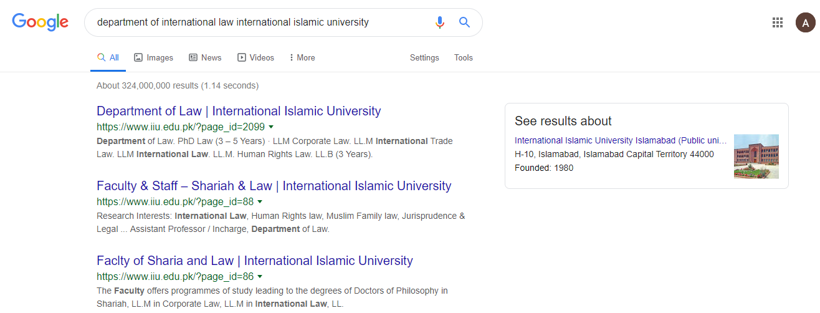Screen dimensions: 820x313
Task: Click the university building thumbnail
Action: 756,156
